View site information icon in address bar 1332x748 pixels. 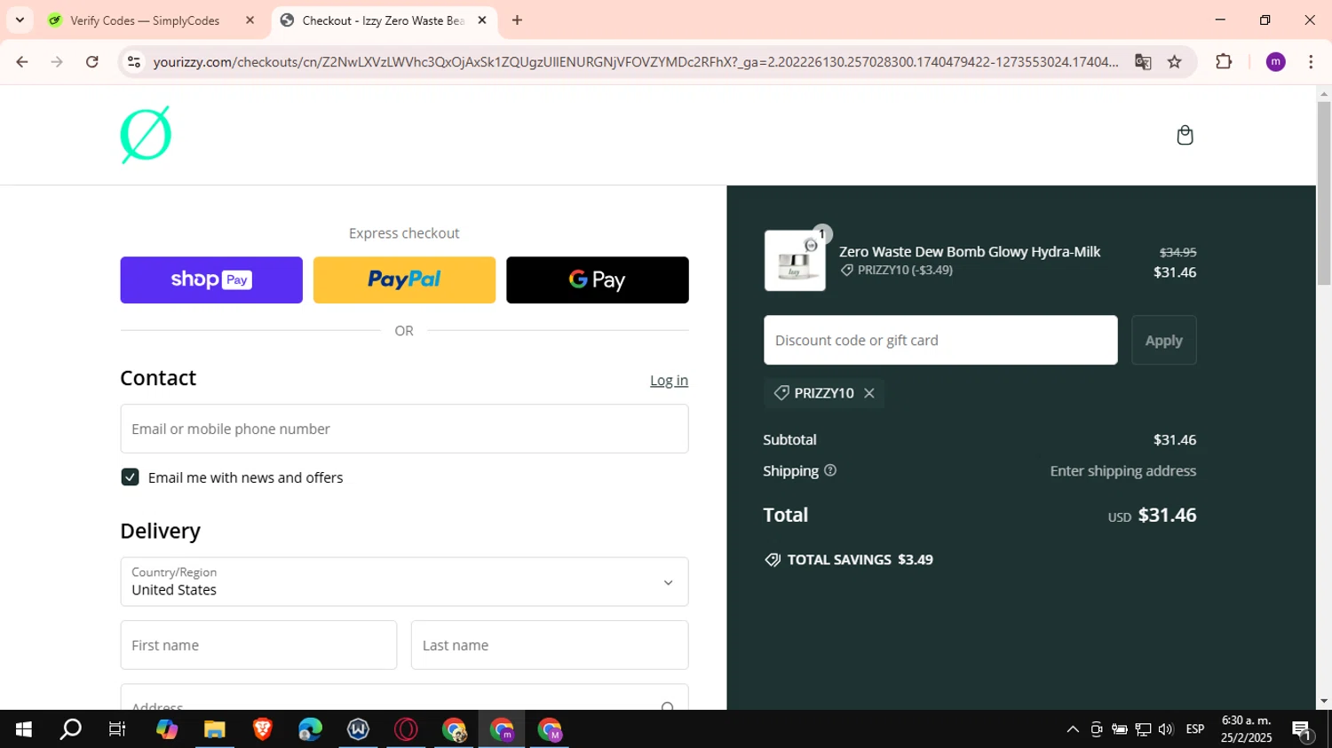134,61
